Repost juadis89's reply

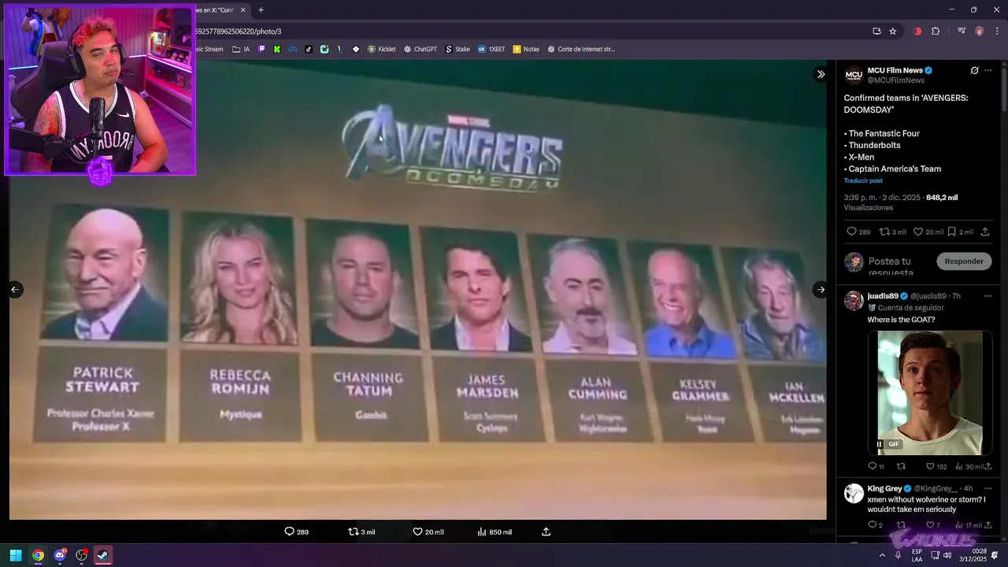coord(901,466)
